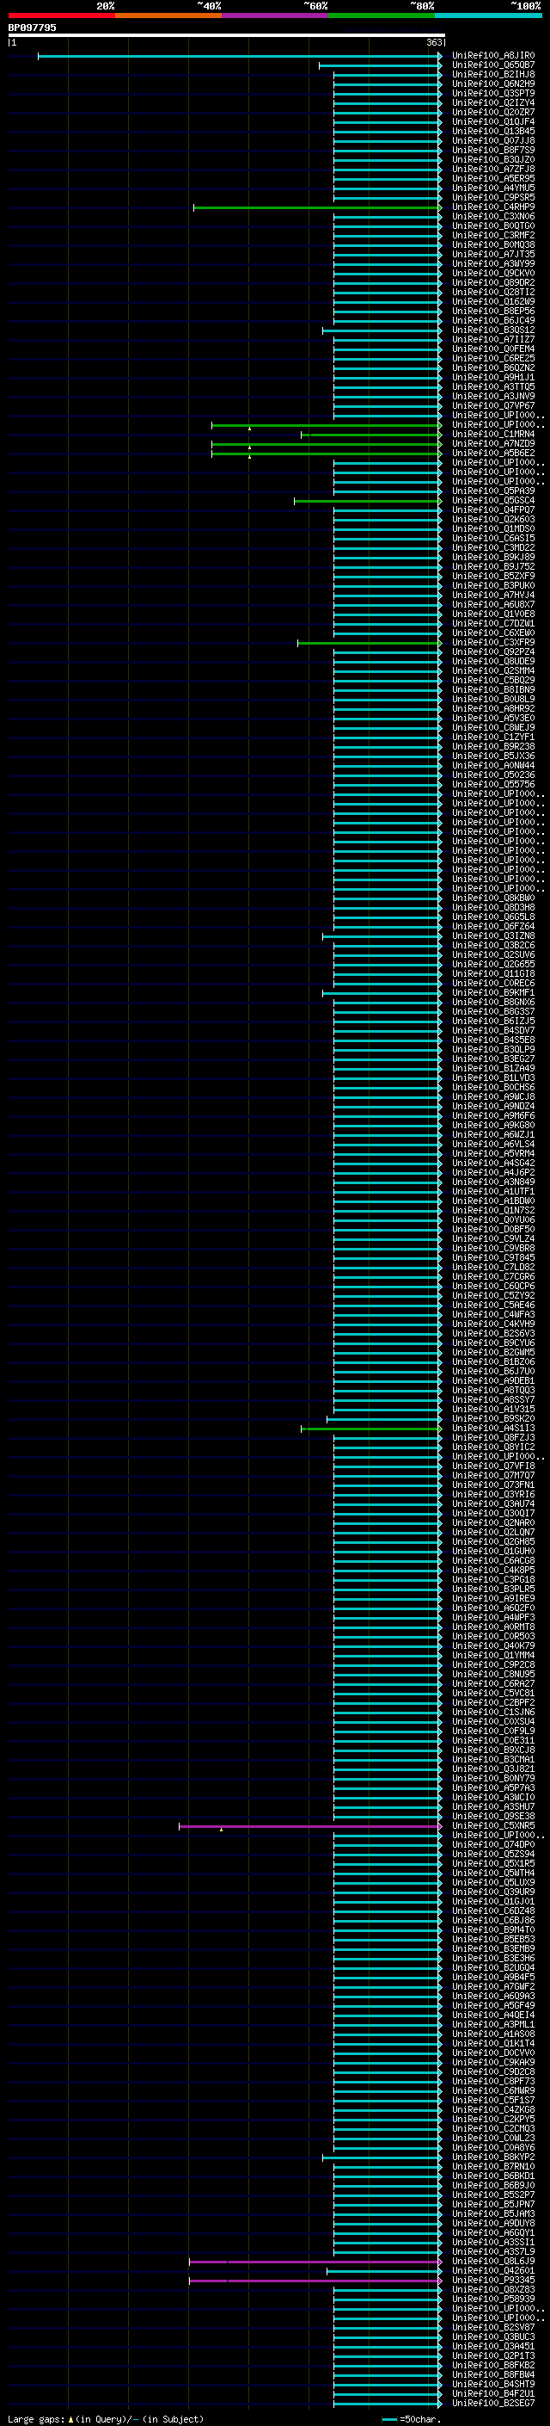Click UniRef100_B6BKD1 label
The width and height of the screenshot is (550, 2426).
[493, 2176]
